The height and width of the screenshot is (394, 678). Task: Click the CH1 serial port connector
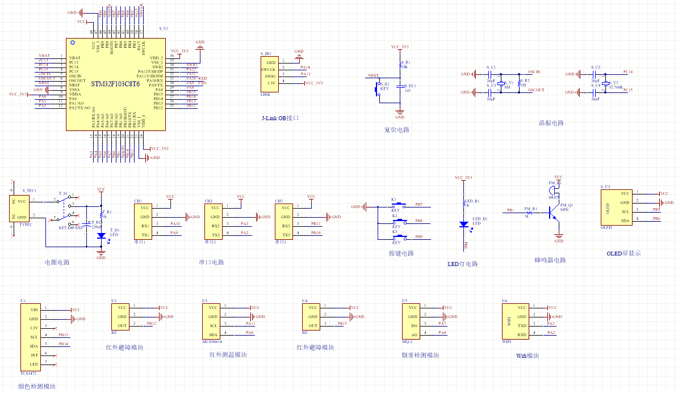[x=143, y=222]
